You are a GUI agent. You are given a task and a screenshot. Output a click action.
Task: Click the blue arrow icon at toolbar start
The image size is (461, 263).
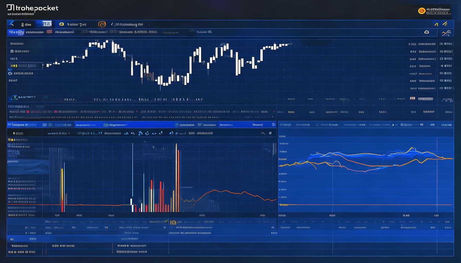point(12,24)
